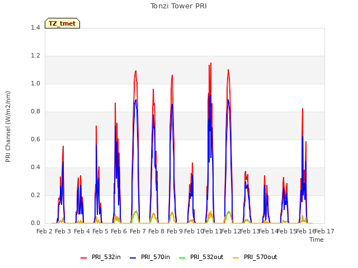The image size is (358, 268).
Task: Click the 0.8 y-axis tick label
Action: tap(35, 112)
